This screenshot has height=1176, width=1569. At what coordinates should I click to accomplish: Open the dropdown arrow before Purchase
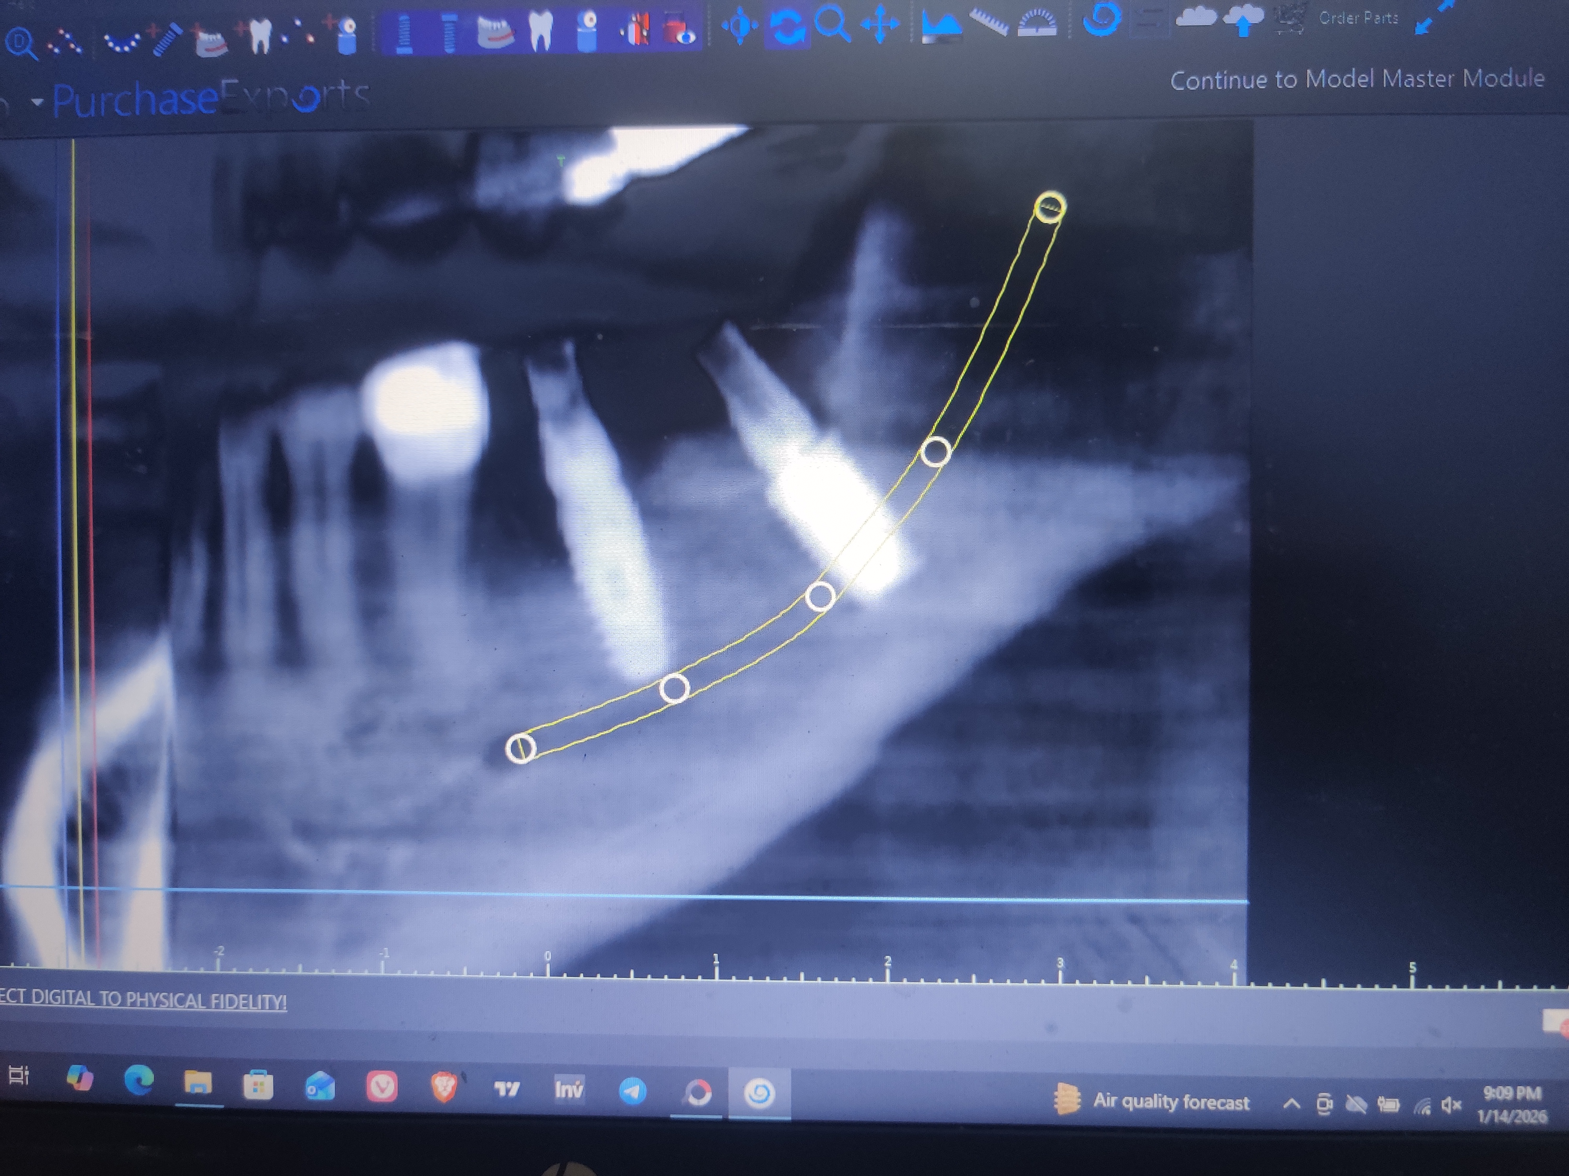pyautogui.click(x=37, y=102)
